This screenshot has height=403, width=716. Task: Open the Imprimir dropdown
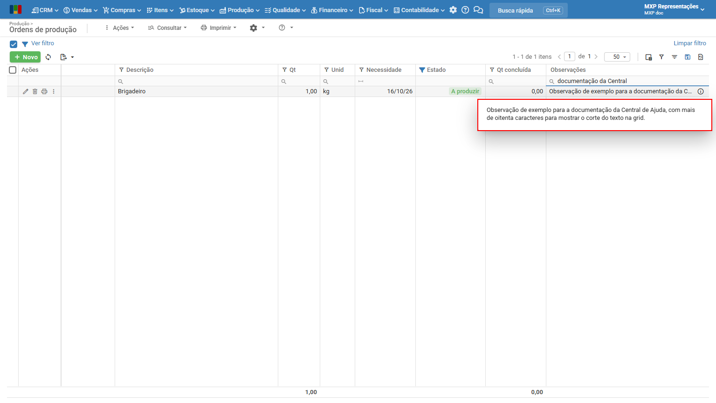219,28
